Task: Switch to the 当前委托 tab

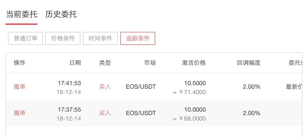Action: 21,14
